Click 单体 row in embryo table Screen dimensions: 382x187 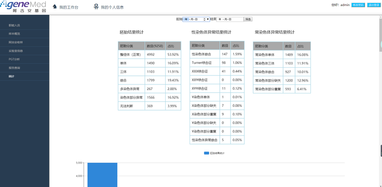point(149,63)
